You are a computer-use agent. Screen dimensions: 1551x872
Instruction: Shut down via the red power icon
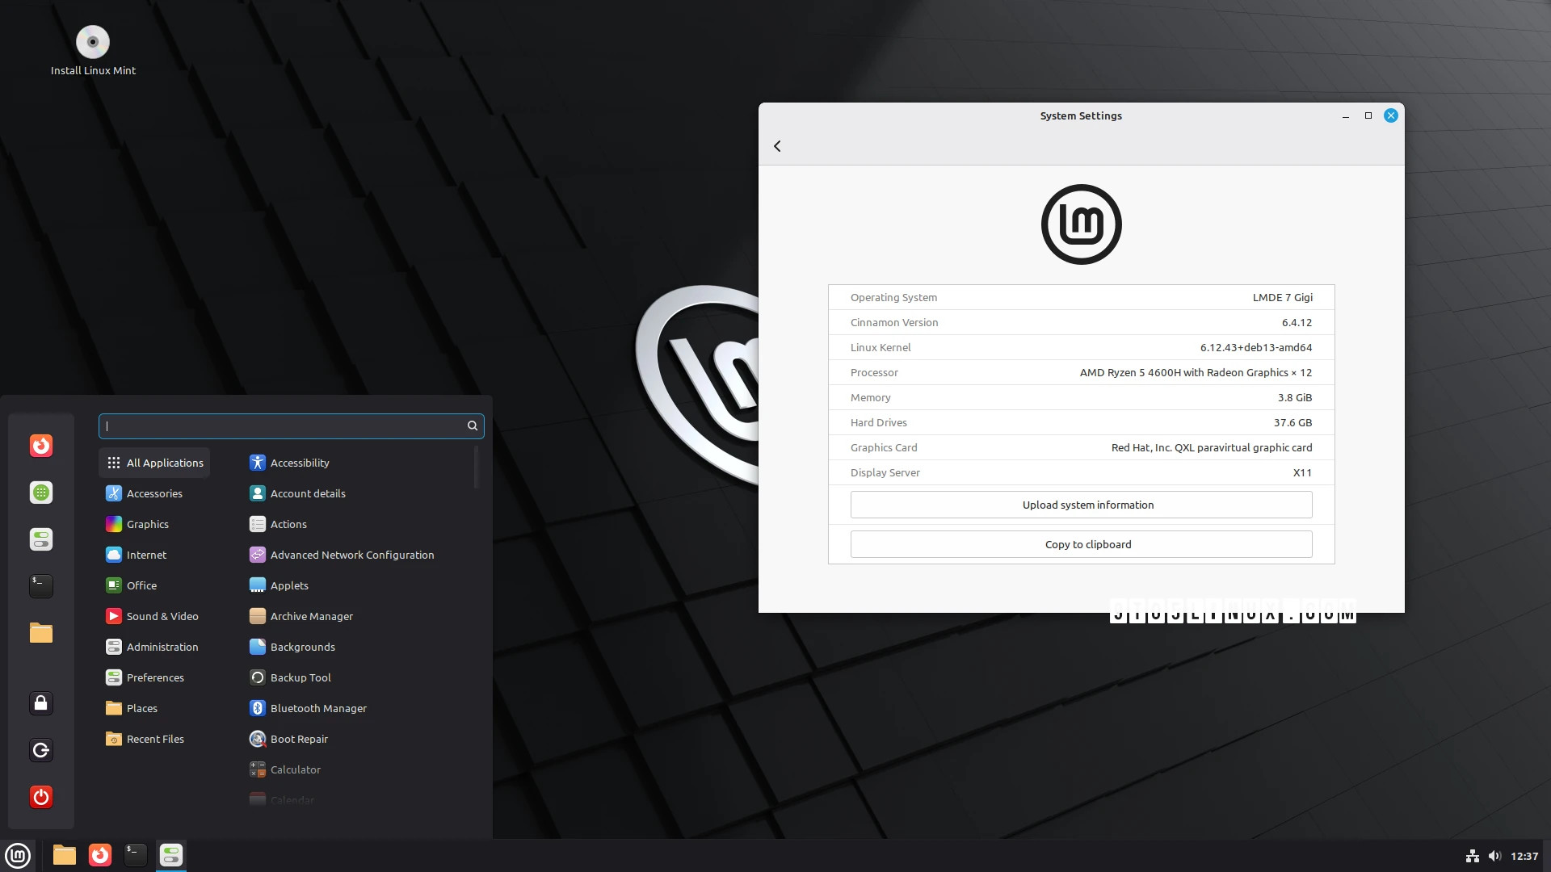coord(41,797)
